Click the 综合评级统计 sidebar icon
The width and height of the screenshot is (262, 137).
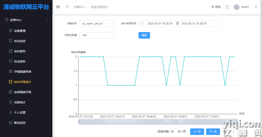[10, 82]
